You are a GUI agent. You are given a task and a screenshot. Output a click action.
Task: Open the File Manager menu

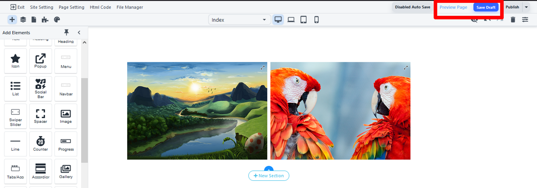(x=130, y=7)
